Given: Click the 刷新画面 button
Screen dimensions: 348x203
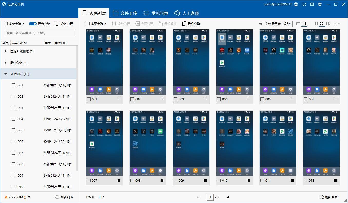Looking at the screenshot, I should [x=328, y=197].
